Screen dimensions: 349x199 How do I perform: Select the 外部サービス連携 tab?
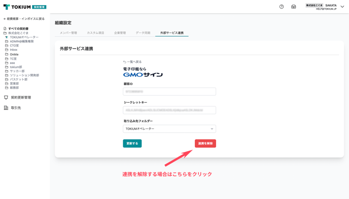coord(172,33)
